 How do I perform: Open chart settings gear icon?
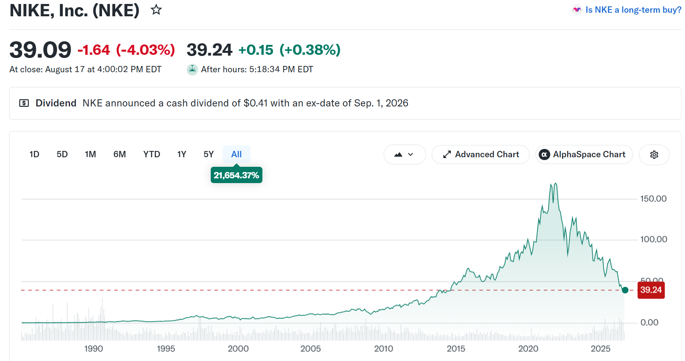pos(654,154)
